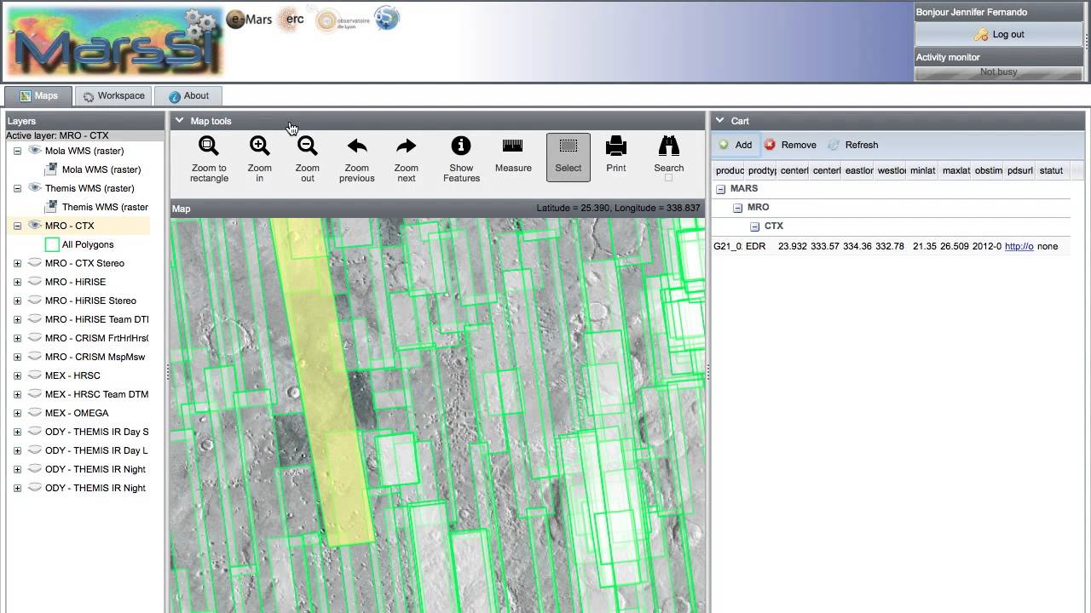Open the Search binoculars tool
Viewport: 1091px width, 613px height.
[x=669, y=155]
